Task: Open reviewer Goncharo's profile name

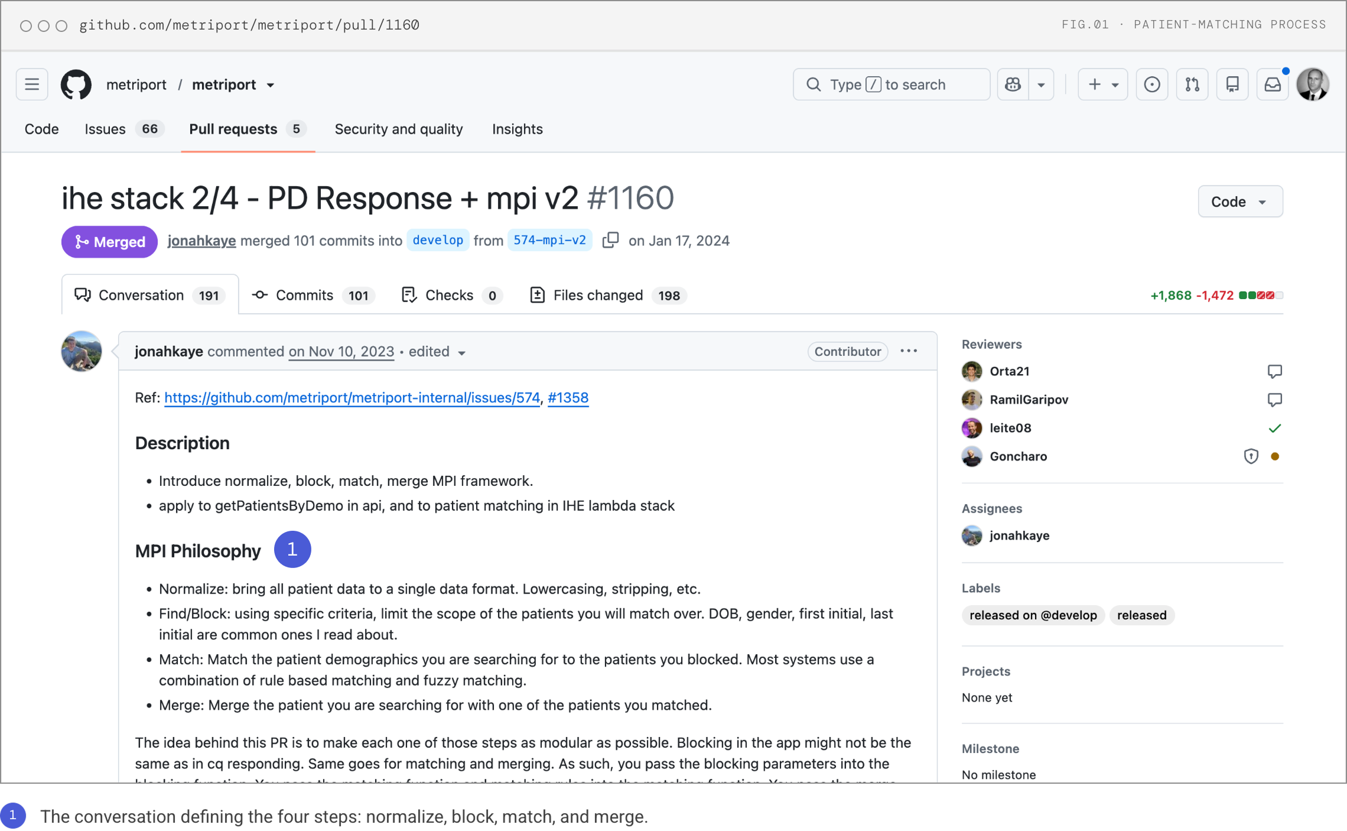Action: 1019,456
